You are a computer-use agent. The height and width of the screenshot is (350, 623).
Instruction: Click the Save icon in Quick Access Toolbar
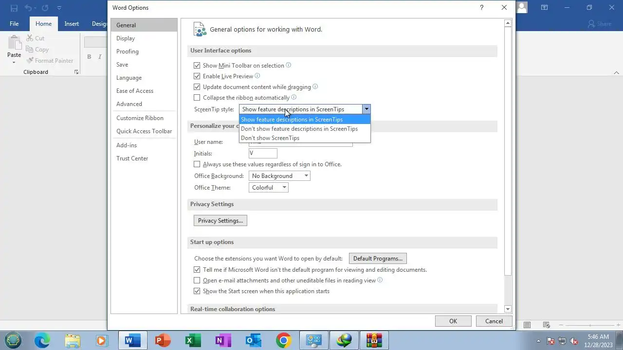[x=14, y=8]
